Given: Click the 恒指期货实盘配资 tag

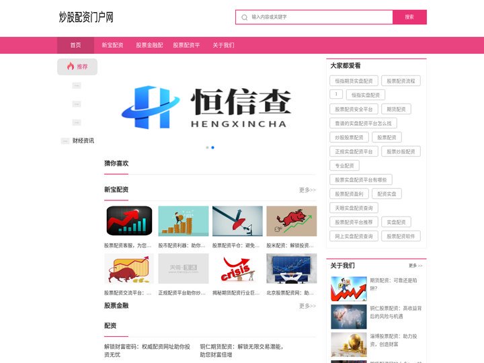Looking at the screenshot, I should [354, 81].
